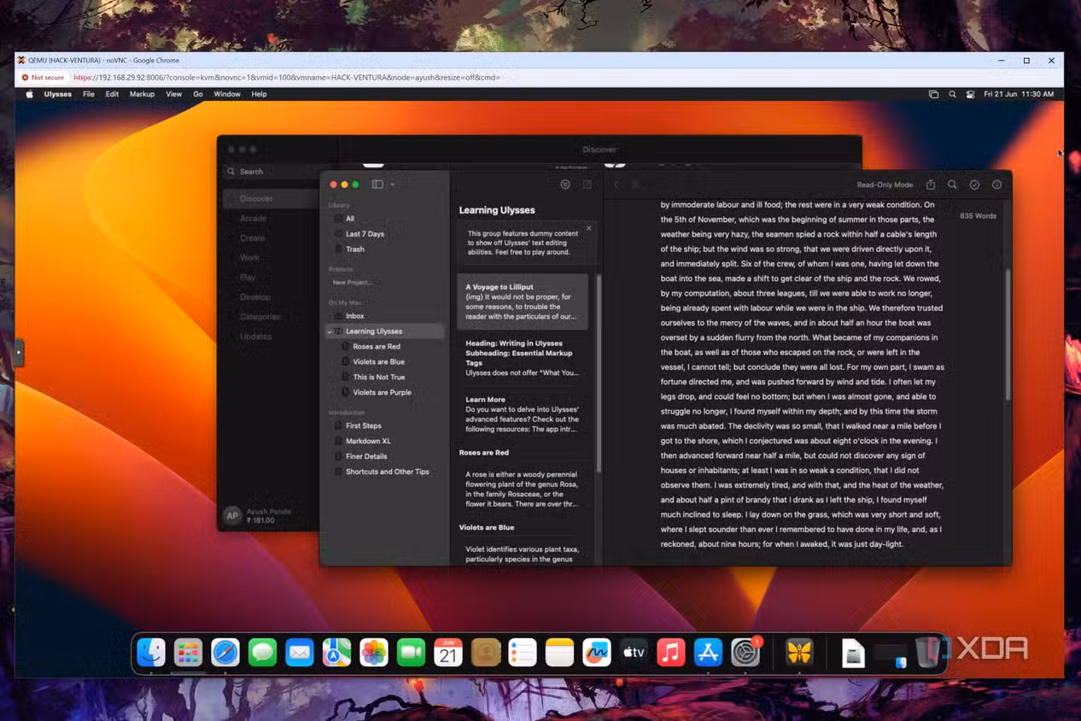Open the Edit menu
1081x721 pixels.
pyautogui.click(x=112, y=94)
